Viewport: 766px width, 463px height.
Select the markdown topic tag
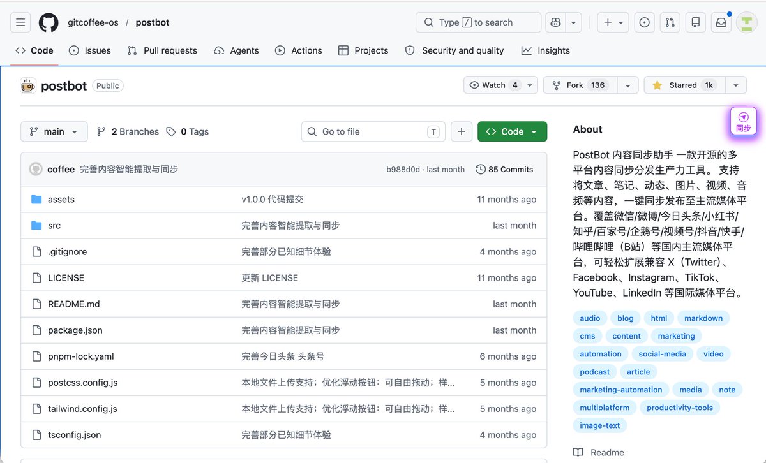click(703, 318)
